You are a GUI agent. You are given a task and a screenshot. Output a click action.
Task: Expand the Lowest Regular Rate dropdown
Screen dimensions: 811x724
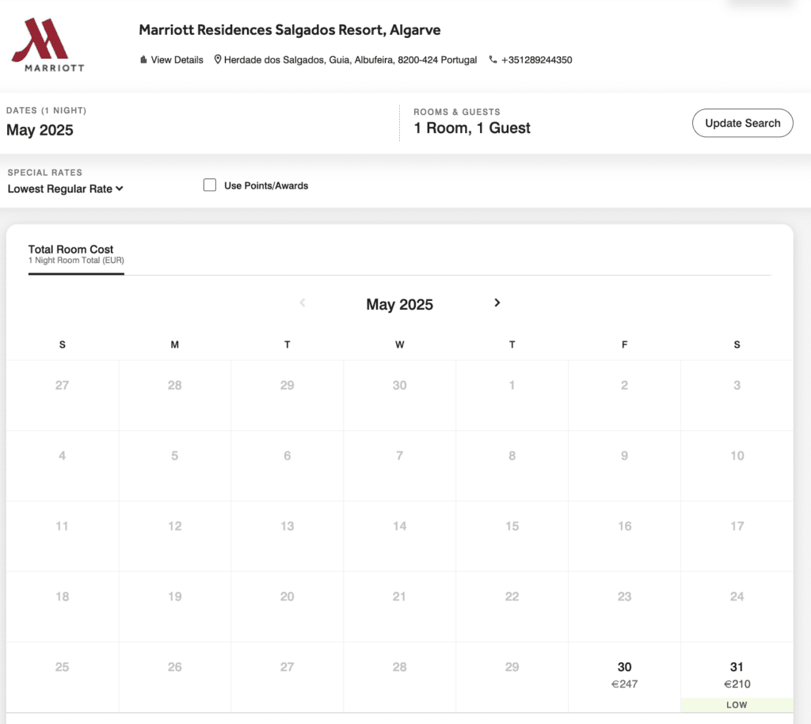pos(66,189)
